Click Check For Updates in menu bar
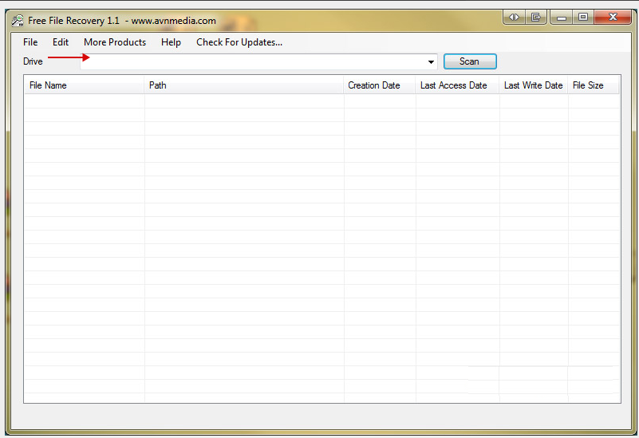The height and width of the screenshot is (438, 639). click(x=239, y=42)
